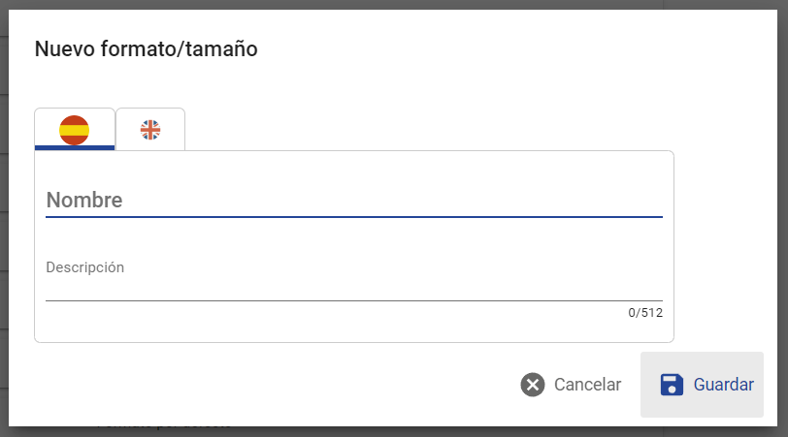This screenshot has width=788, height=437.
Task: Click the 0/512 character counter
Action: point(645,313)
